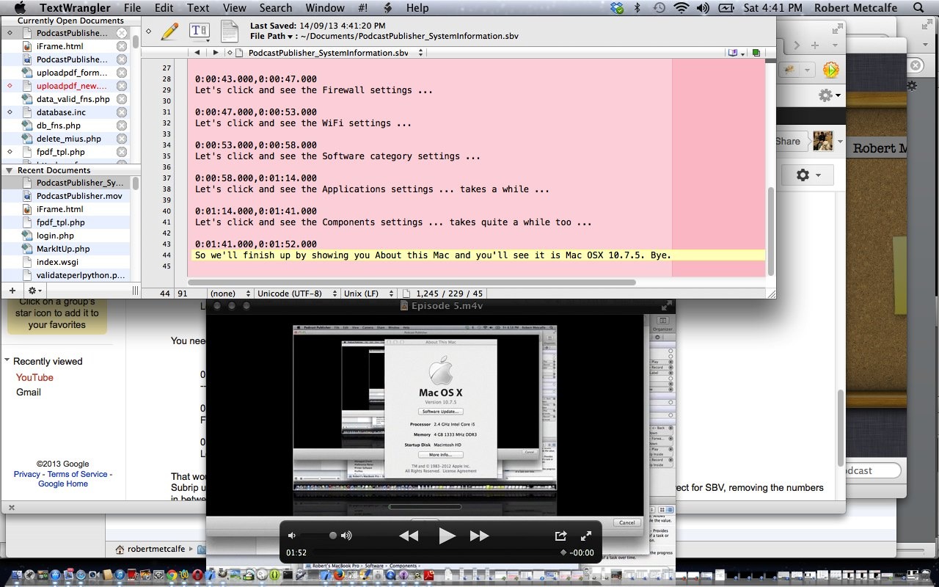939x587 pixels.
Task: Add a document with the plus button below sidebar
Action: click(x=12, y=291)
